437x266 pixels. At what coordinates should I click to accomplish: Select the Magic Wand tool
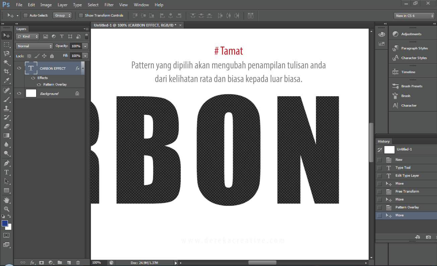pyautogui.click(x=6, y=62)
